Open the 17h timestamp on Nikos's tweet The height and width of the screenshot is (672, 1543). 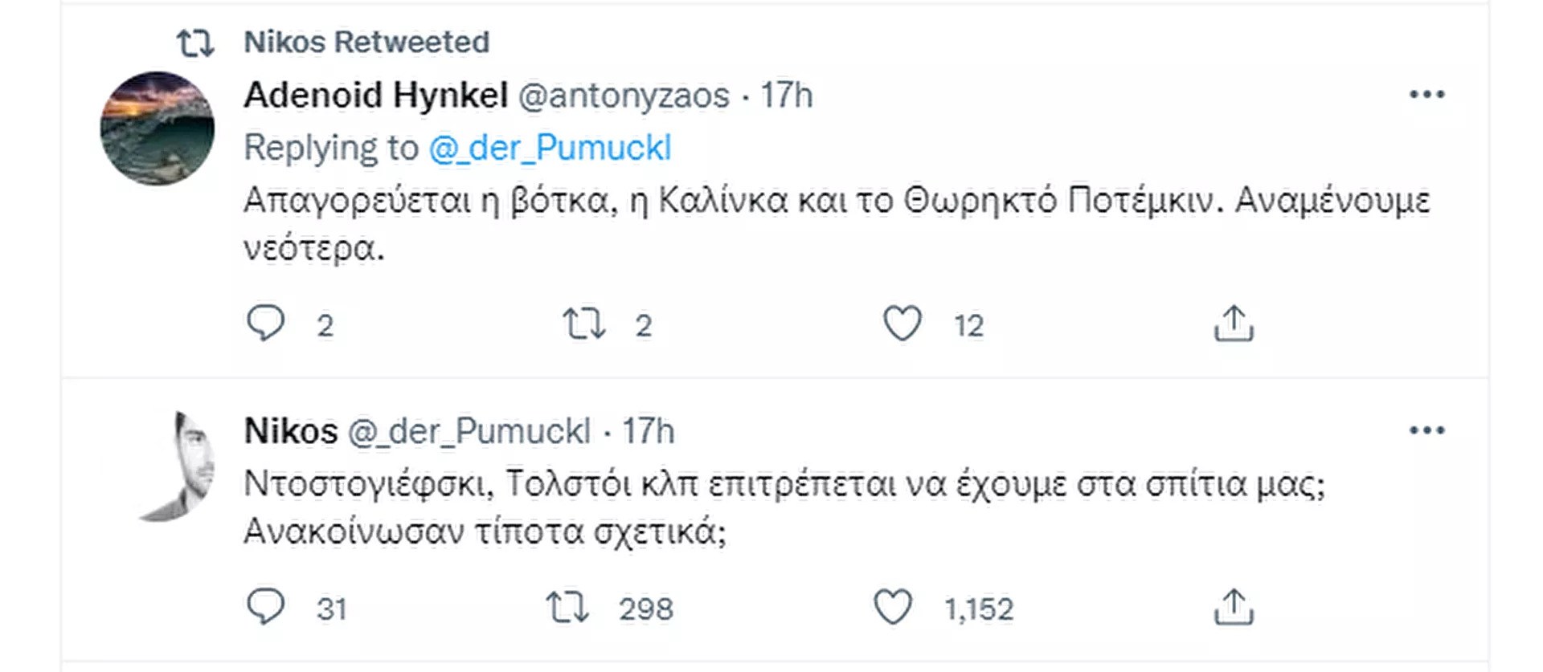tap(648, 431)
